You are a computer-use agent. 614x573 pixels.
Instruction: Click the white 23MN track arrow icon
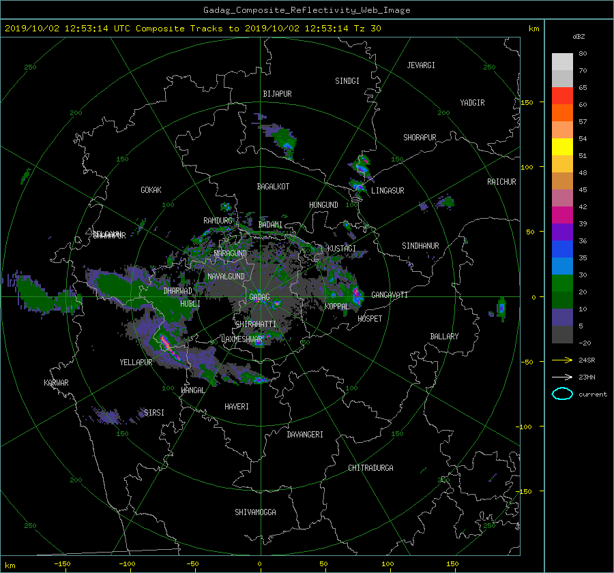pyautogui.click(x=562, y=377)
